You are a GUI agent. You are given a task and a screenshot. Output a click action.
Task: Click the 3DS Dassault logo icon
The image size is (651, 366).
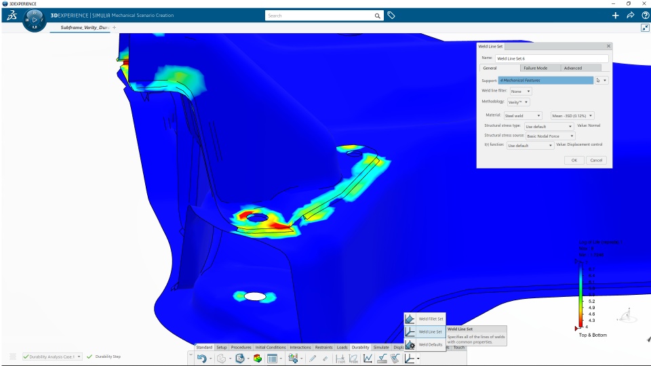12,16
